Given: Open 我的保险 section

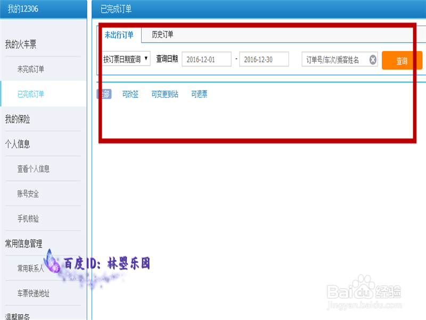Looking at the screenshot, I should [18, 119].
